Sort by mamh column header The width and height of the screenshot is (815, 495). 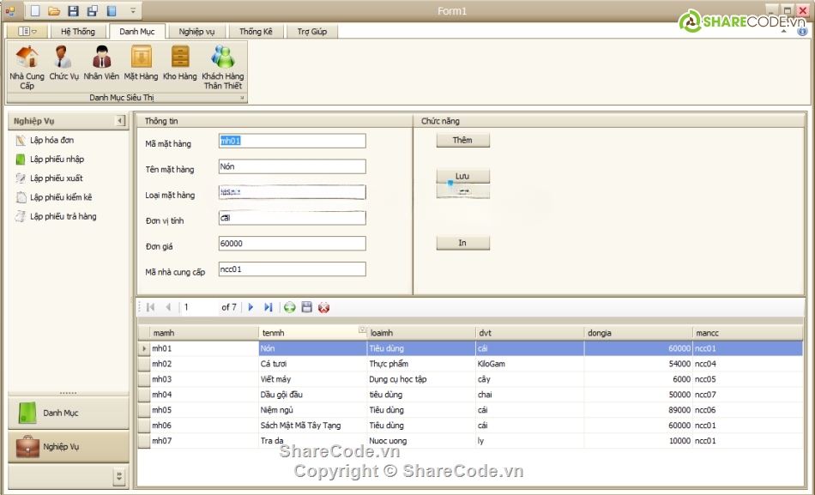pos(204,333)
